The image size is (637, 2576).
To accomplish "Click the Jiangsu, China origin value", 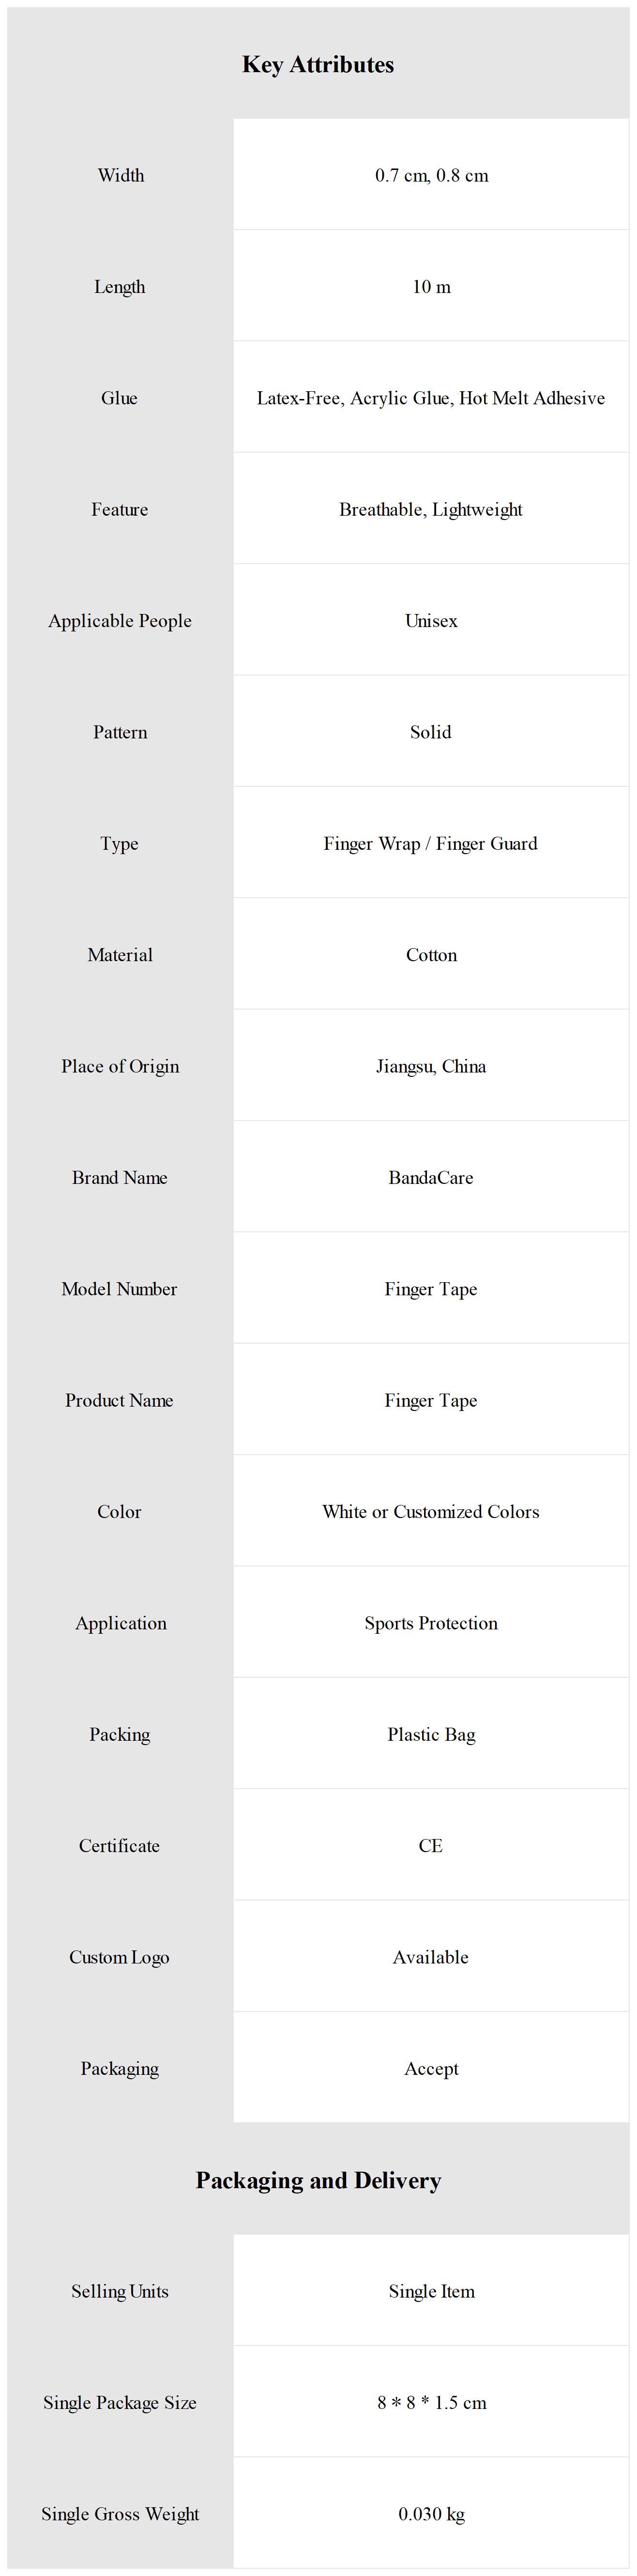I will tap(431, 1067).
